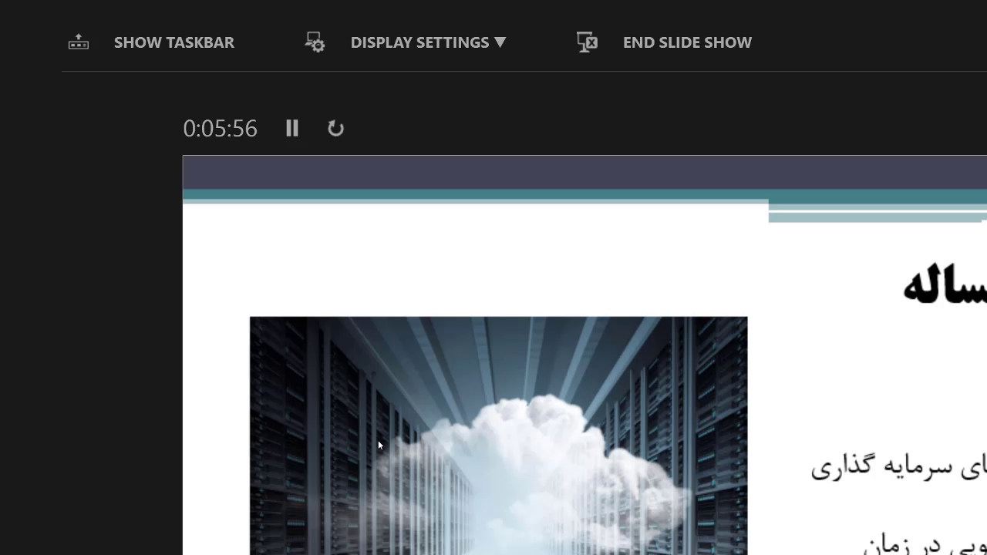Expand the Display Settings dropdown arrow

[500, 42]
